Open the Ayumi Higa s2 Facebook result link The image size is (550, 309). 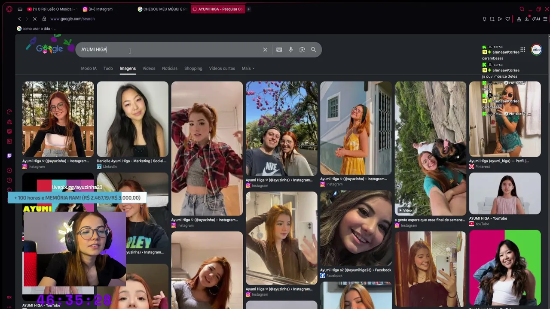coord(356,270)
